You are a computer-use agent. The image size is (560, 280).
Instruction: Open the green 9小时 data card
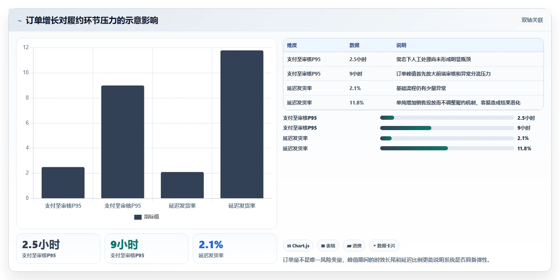(x=146, y=249)
